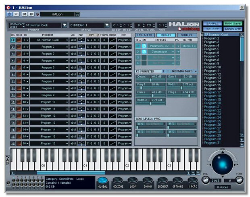Select effect slot 2 in SEL column
Screen dimensions: 250x197
click(x=138, y=52)
